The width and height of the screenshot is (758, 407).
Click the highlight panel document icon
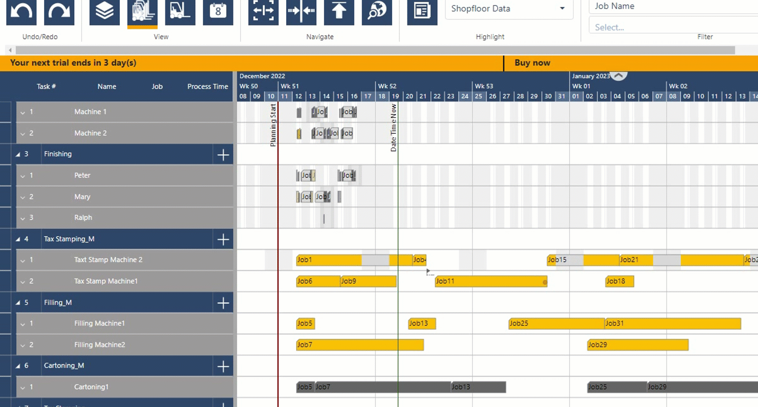pyautogui.click(x=422, y=11)
